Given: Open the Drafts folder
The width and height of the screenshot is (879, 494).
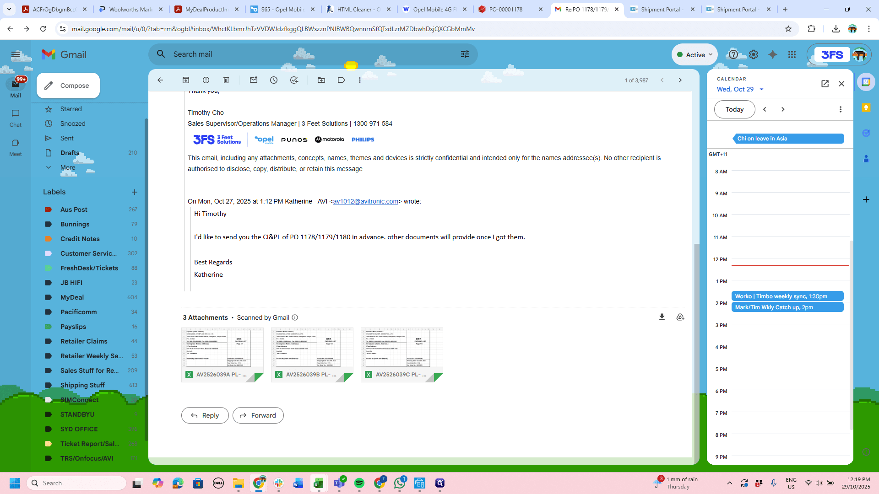Looking at the screenshot, I should 70,153.
